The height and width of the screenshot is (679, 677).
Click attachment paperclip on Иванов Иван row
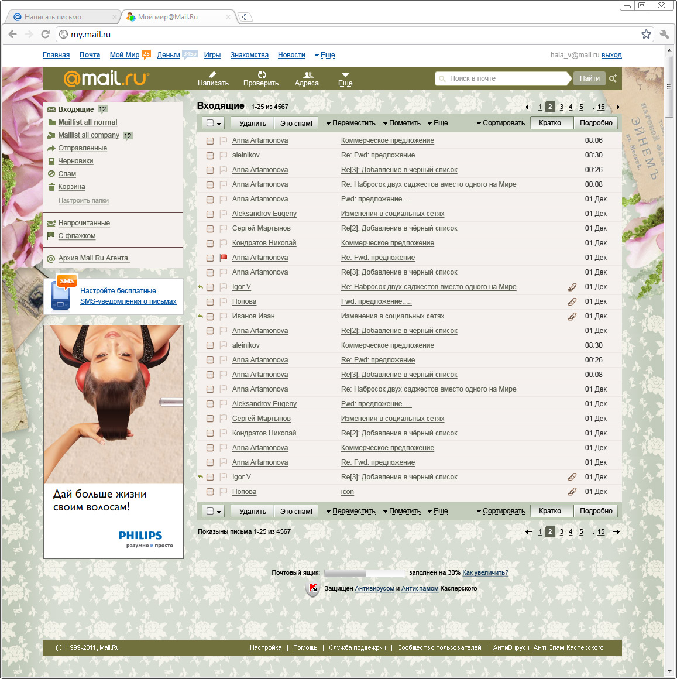pos(572,316)
